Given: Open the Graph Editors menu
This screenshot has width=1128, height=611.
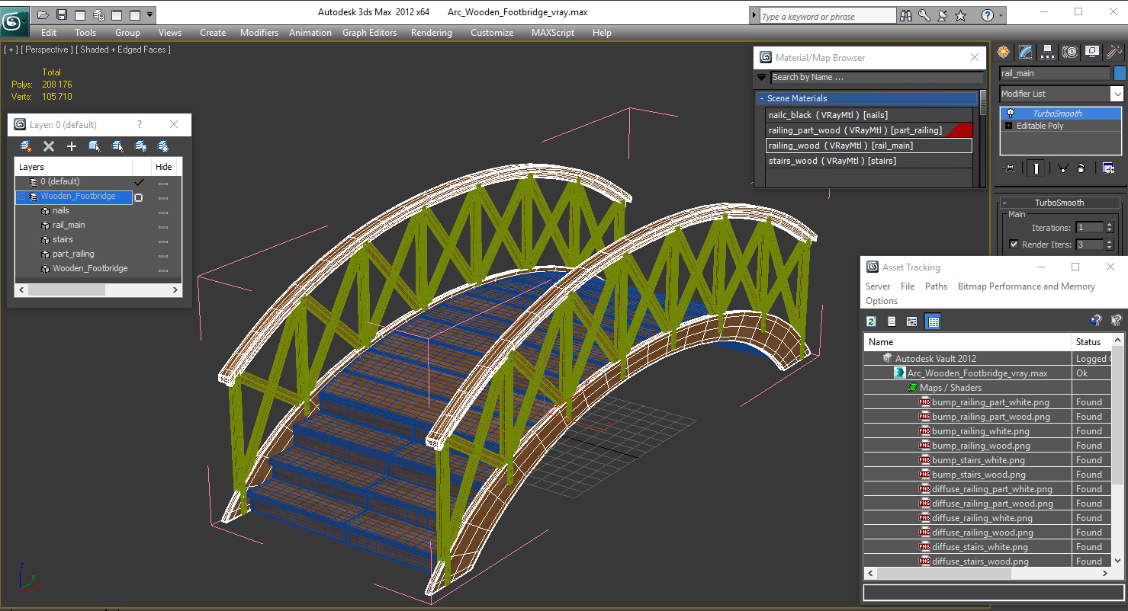Looking at the screenshot, I should coord(370,33).
